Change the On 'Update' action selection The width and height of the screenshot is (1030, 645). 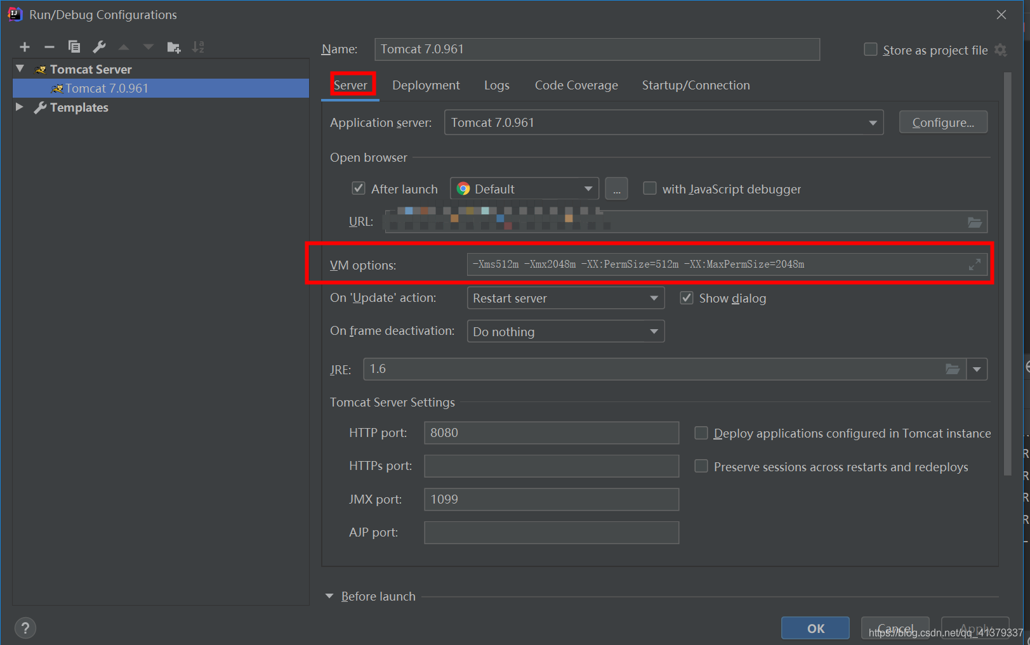pyautogui.click(x=653, y=297)
